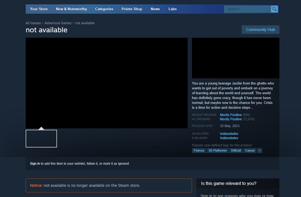The height and width of the screenshot is (197, 301).
Task: Click the main media player area
Action: click(x=107, y=83)
